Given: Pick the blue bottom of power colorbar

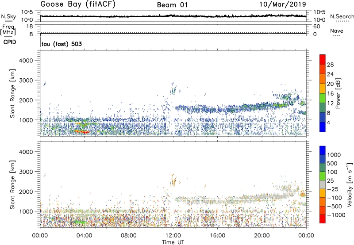Looking at the screenshot, I should [323, 127].
